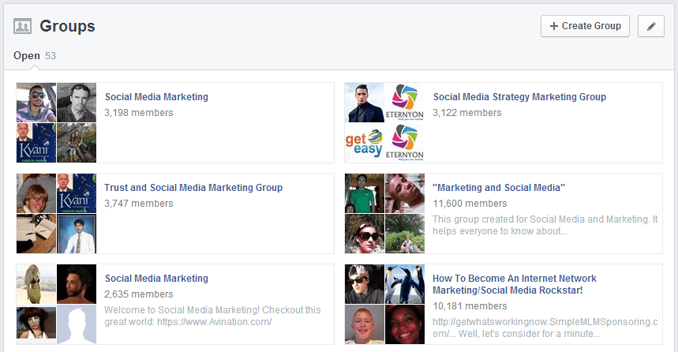Click the dark-haired pale avatar thumbnail
678x352 pixels.
tap(36, 324)
